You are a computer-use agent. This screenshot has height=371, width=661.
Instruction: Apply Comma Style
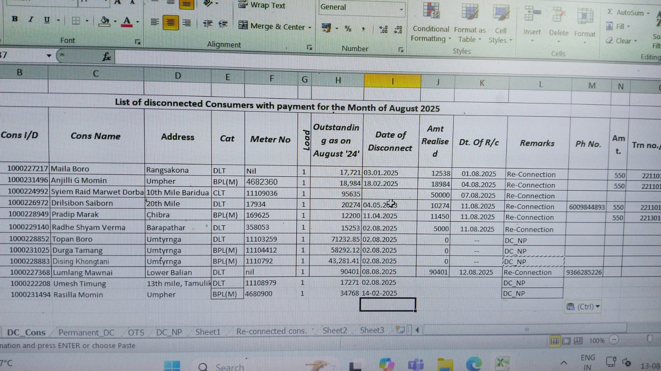363,29
